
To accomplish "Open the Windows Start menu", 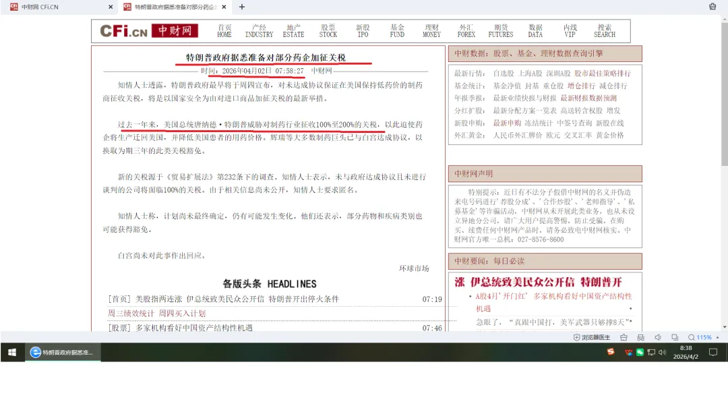I will (x=12, y=353).
